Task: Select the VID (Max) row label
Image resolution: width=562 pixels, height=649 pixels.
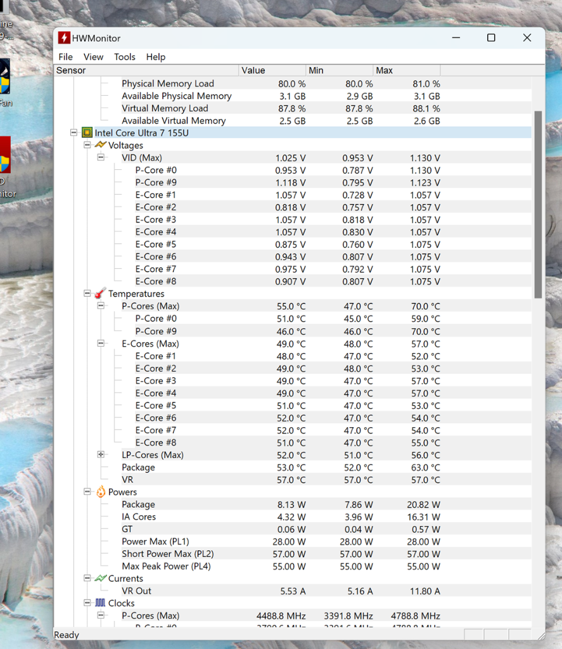Action: (141, 158)
